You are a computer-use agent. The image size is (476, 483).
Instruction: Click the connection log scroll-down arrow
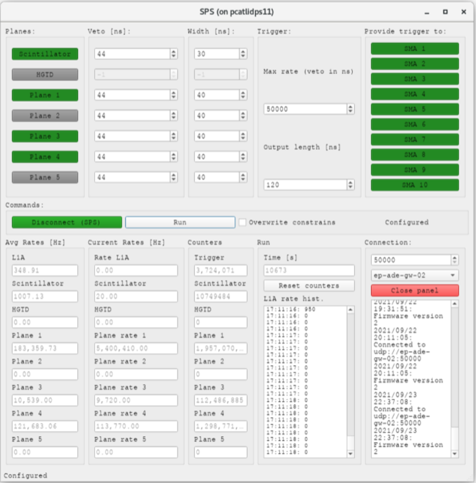pos(455,453)
